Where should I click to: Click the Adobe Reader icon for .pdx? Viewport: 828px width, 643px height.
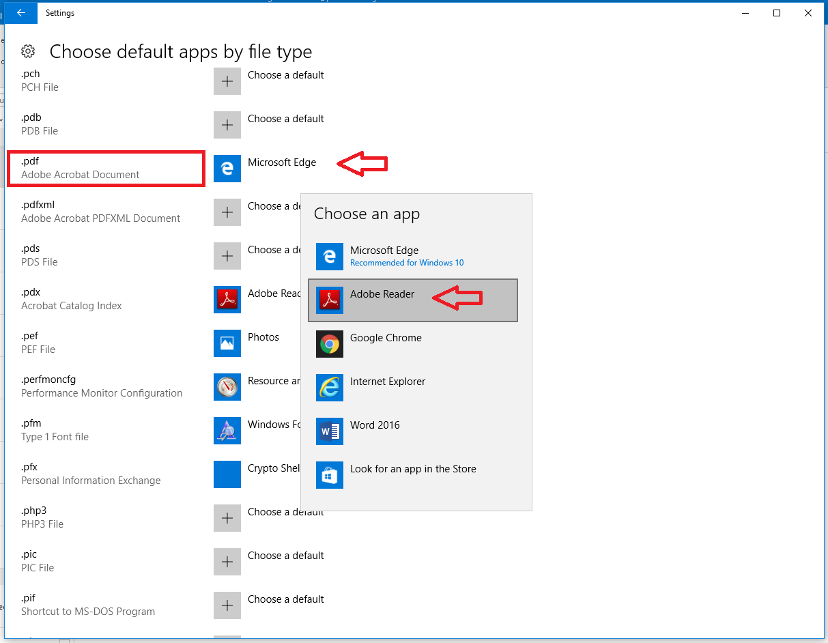pyautogui.click(x=227, y=300)
